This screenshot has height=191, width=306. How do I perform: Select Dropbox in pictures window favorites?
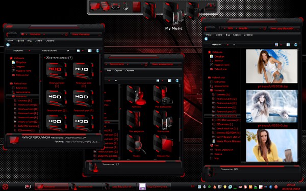click(217, 57)
